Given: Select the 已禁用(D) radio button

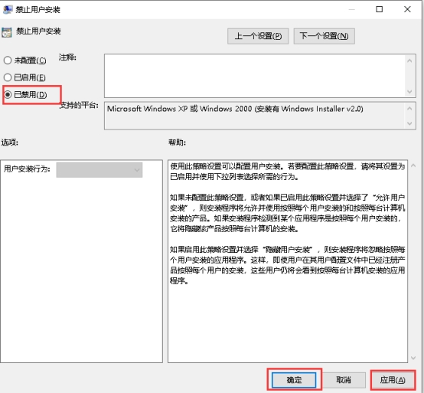Looking at the screenshot, I should click(x=8, y=94).
